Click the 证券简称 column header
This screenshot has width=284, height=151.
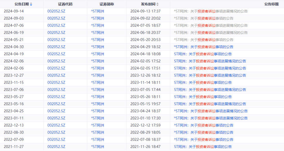point(107,4)
